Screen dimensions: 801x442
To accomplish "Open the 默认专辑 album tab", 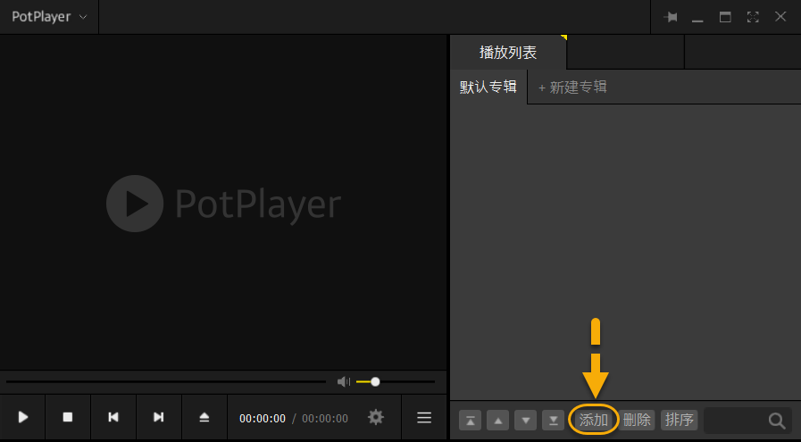I will coord(488,87).
